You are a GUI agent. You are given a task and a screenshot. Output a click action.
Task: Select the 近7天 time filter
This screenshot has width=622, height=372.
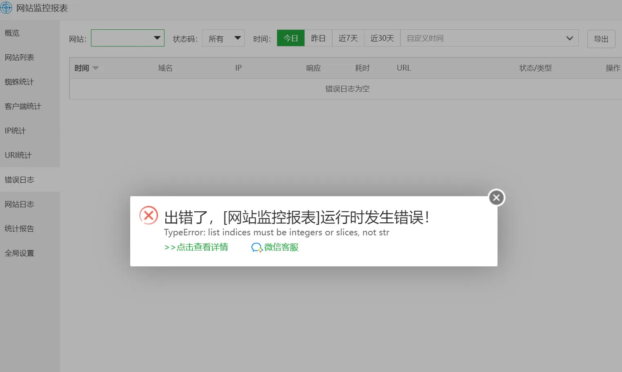[x=348, y=38]
